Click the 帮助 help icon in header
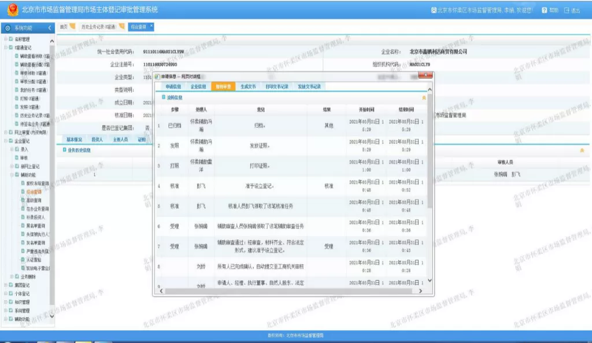 (x=545, y=10)
